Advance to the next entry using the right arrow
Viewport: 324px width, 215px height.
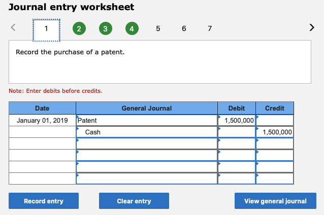tap(312, 27)
